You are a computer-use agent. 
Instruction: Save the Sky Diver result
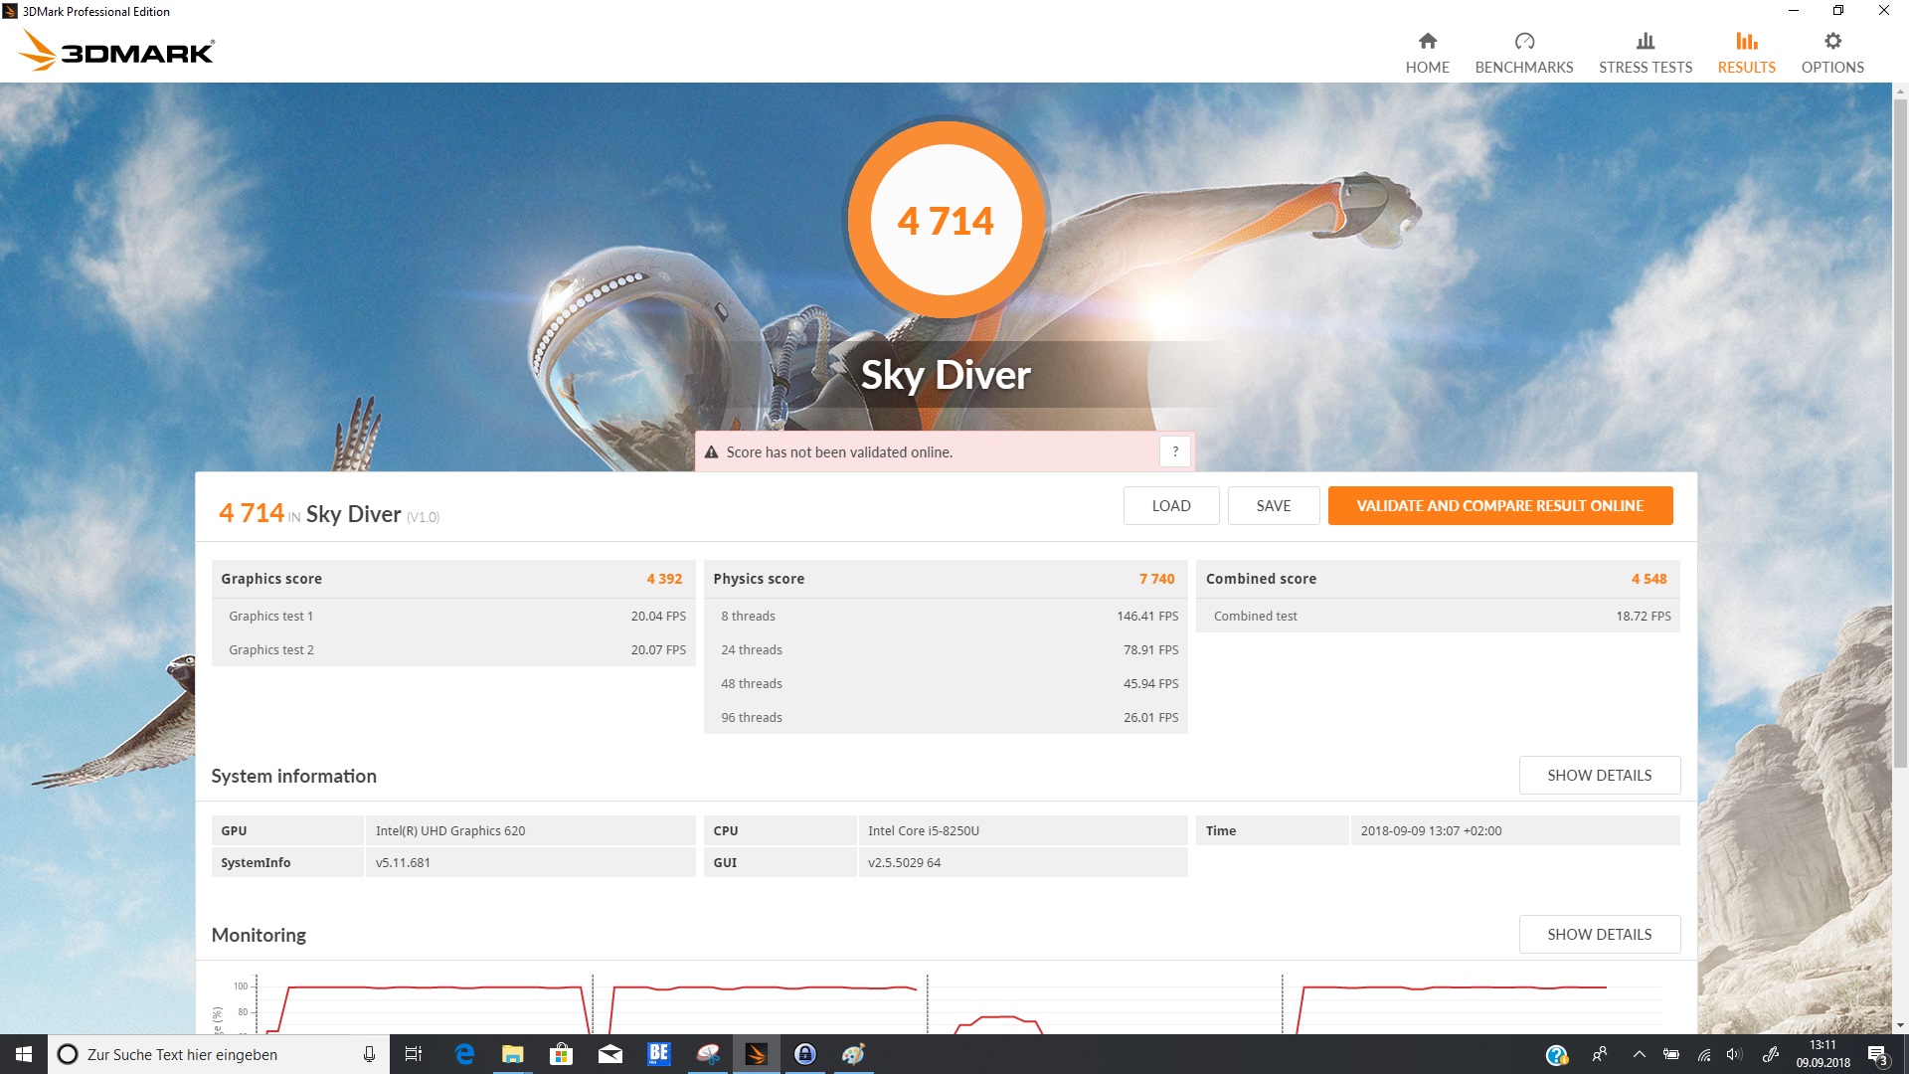click(x=1273, y=505)
